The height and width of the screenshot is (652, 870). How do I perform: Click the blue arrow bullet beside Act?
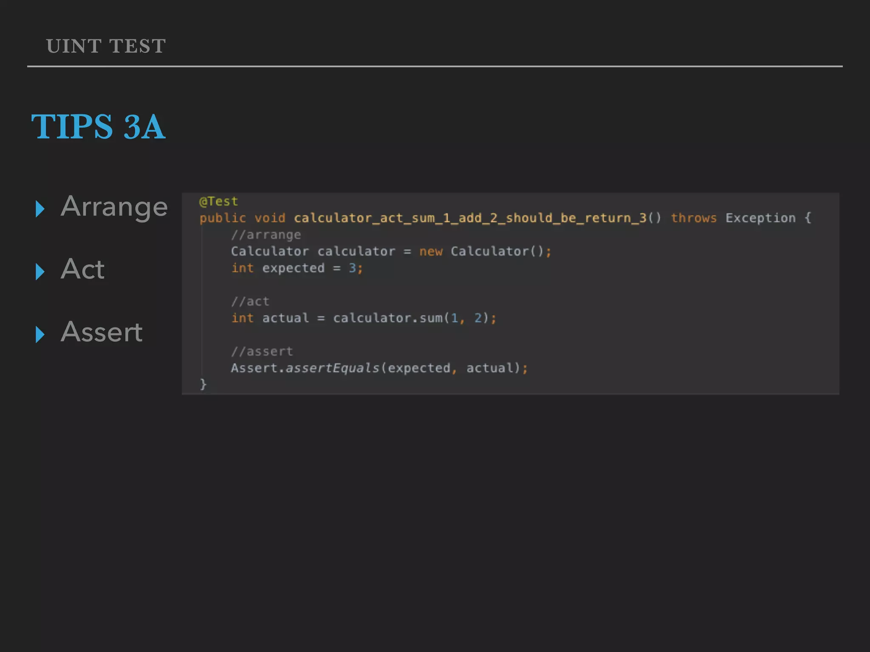tap(40, 272)
